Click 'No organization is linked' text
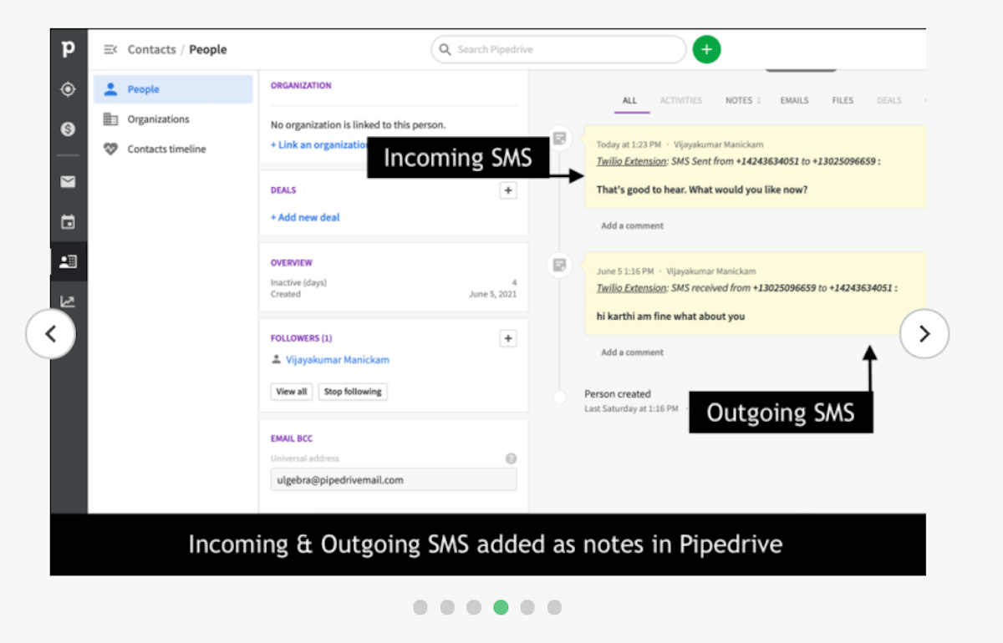 358,125
